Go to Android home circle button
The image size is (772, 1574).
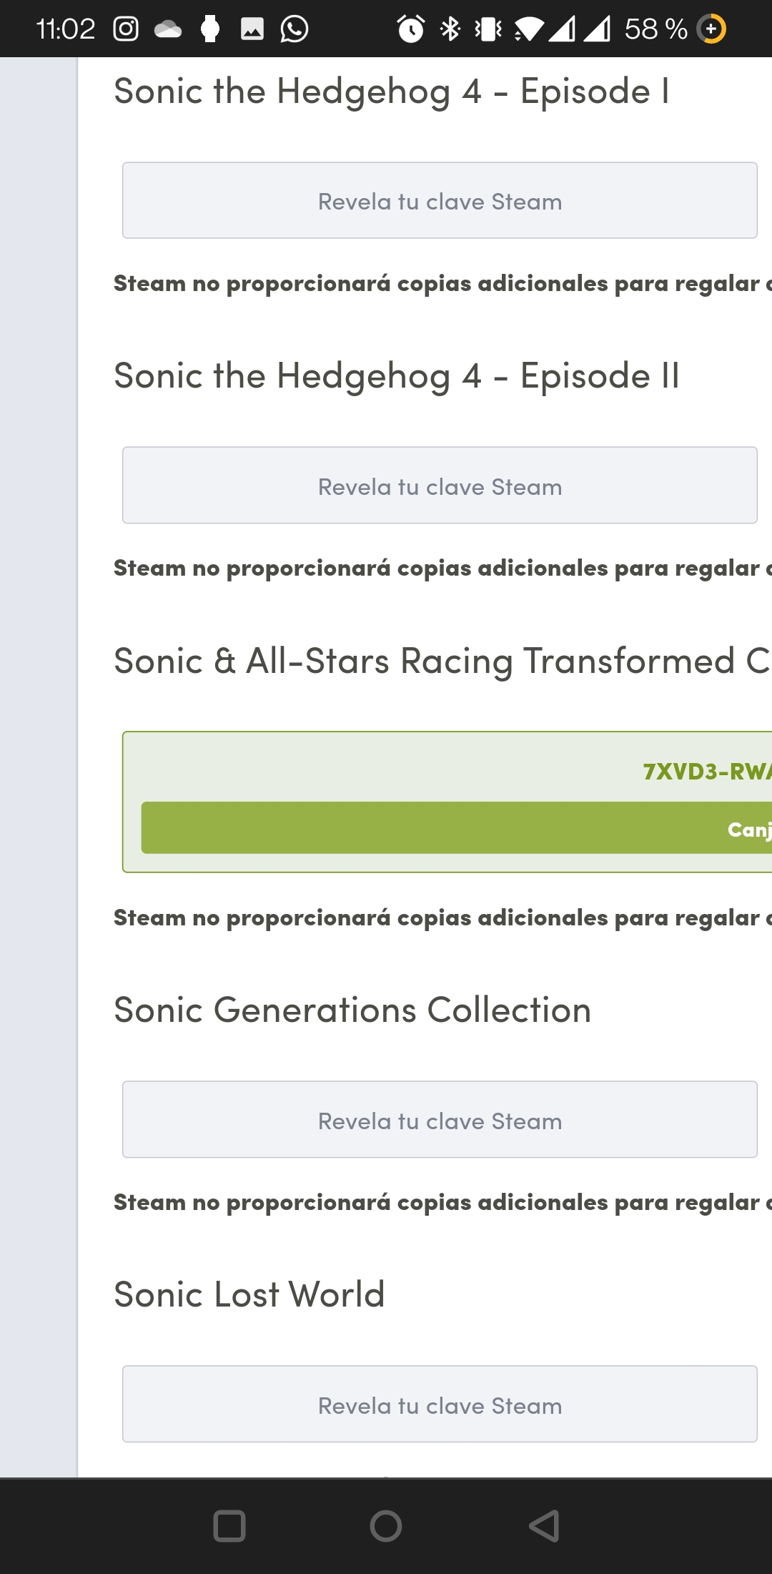tap(386, 1526)
